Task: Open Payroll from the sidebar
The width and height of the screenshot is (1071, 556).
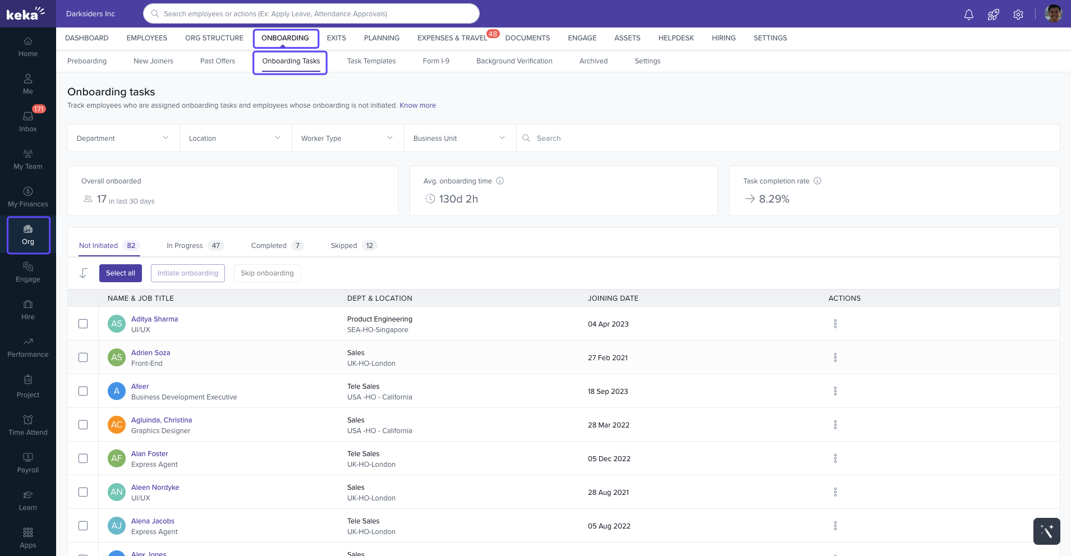Action: coord(28,462)
